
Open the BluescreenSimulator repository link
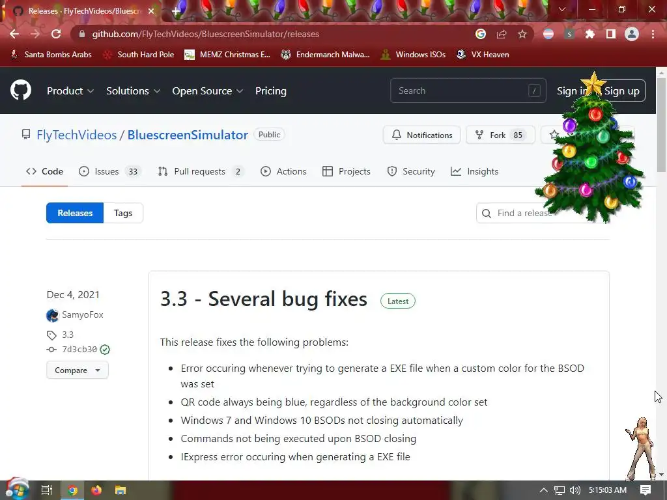coord(188,135)
